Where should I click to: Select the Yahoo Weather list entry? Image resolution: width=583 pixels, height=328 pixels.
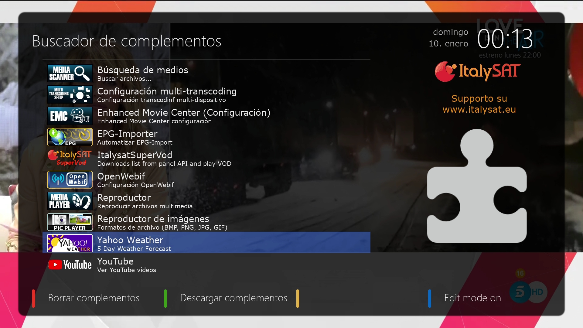click(x=130, y=240)
